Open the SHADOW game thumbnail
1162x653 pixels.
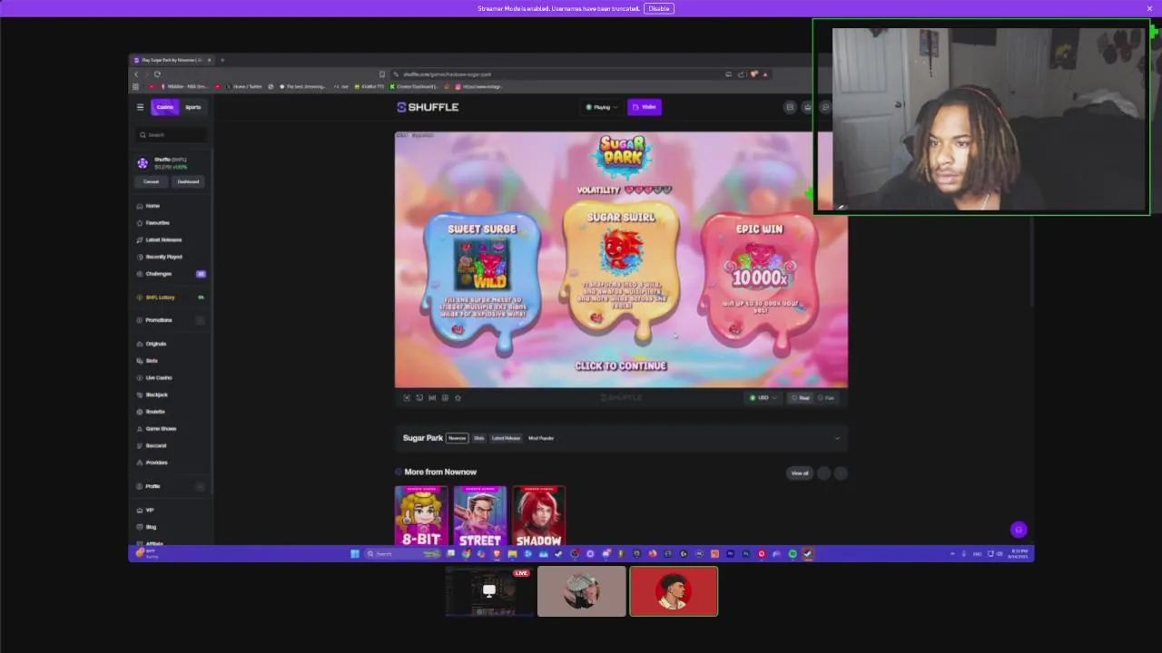pyautogui.click(x=538, y=516)
